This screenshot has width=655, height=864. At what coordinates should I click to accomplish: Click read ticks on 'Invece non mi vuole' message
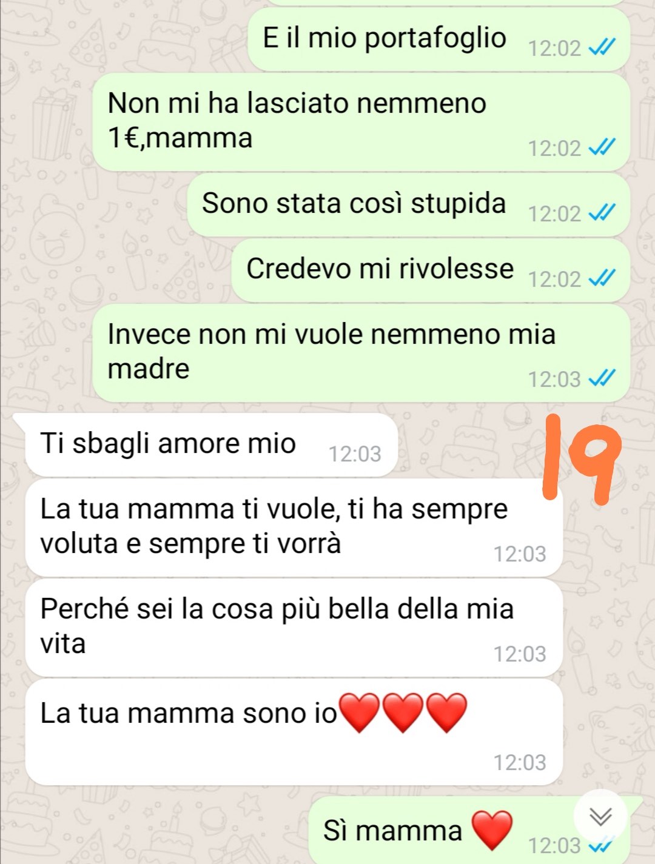[x=602, y=378]
